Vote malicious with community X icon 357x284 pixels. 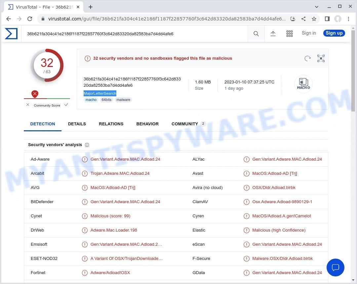28,105
